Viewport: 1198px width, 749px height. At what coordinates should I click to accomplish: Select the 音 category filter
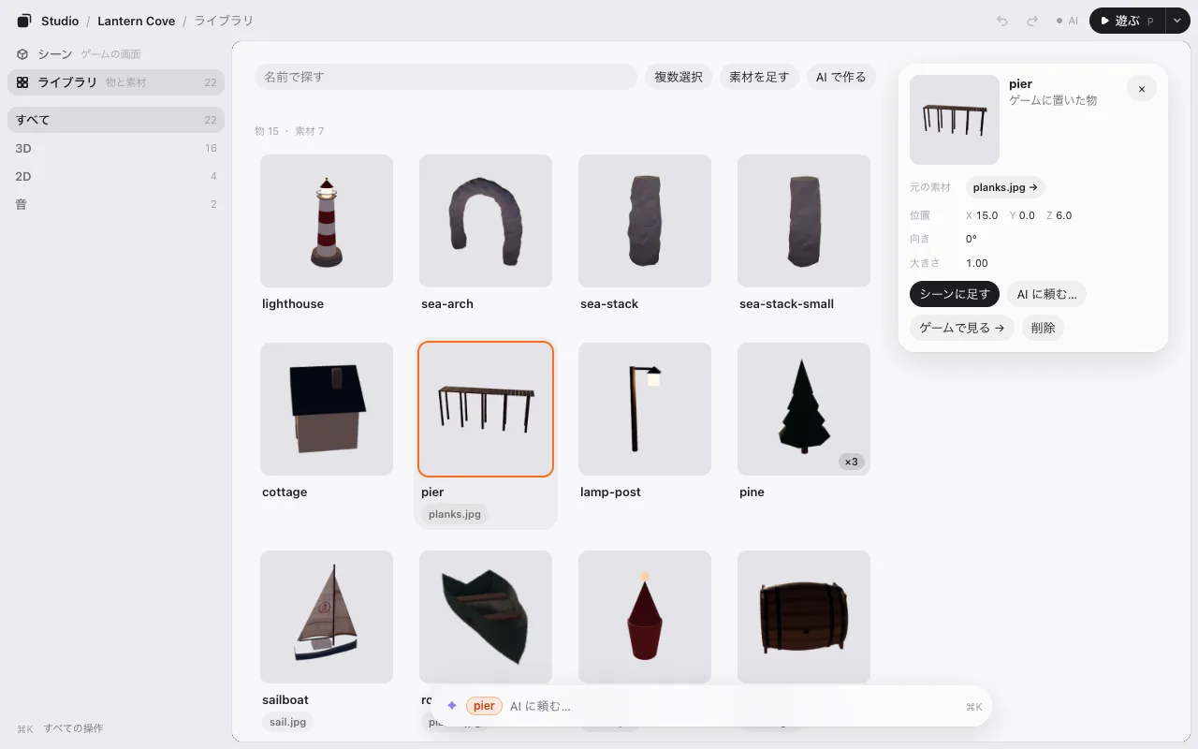tap(116, 204)
